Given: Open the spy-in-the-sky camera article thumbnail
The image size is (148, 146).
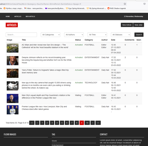Looking at the screenshot, I should pyautogui.click(x=12, y=86).
